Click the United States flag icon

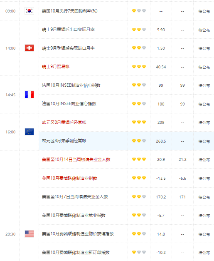[29, 234]
